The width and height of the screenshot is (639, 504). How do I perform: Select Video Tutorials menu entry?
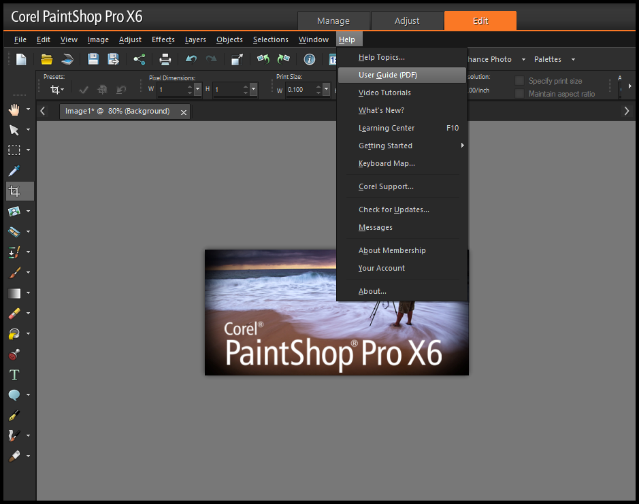402,93
